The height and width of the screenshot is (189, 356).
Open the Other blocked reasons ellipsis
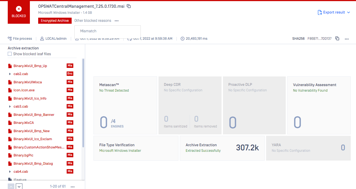tap(116, 21)
